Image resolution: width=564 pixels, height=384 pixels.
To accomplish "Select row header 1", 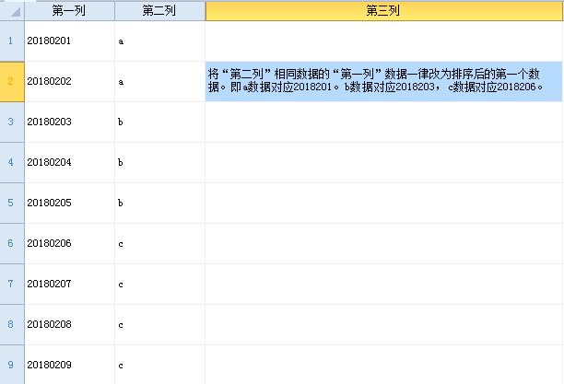I will (12, 41).
